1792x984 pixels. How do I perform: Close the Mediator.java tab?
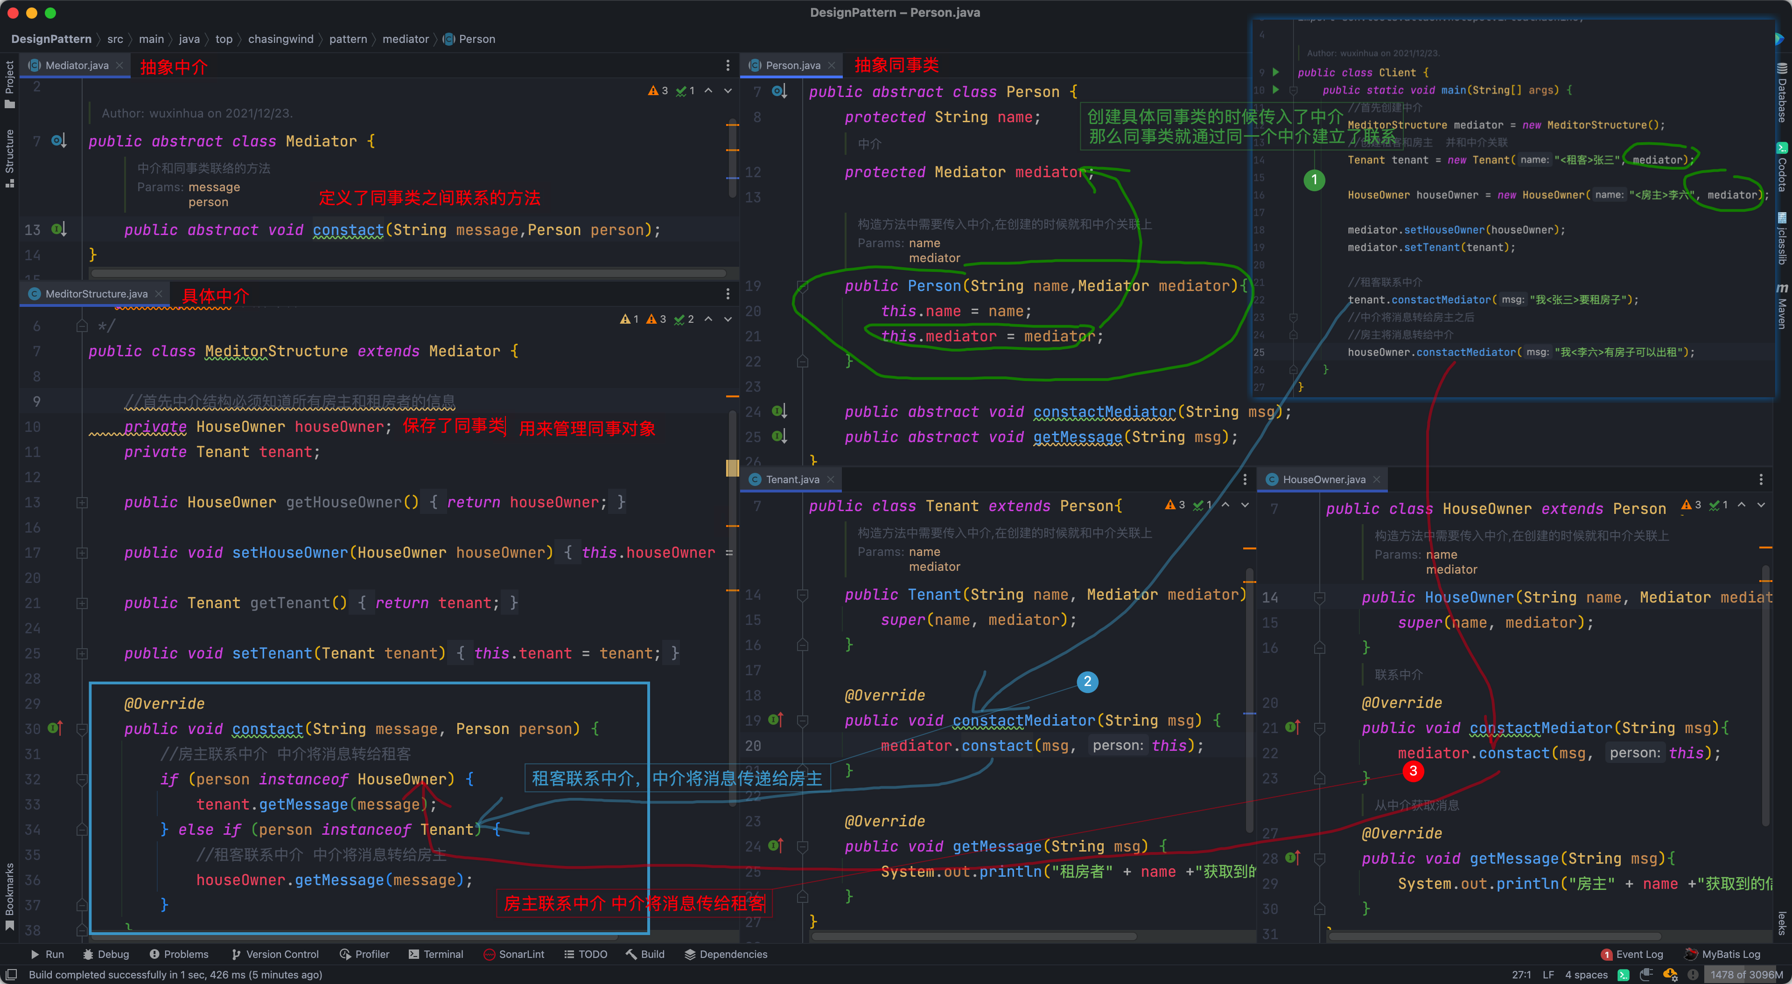[x=119, y=65]
